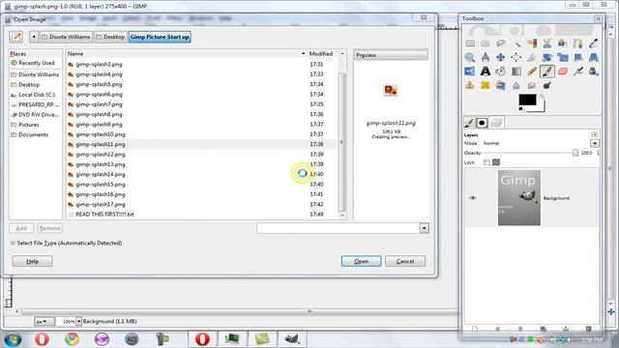
Task: Go to Desktop path folder button
Action: [111, 37]
